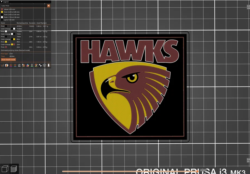Click the HAWKS lettering on the model
The width and height of the screenshot is (250, 174).
click(130, 51)
